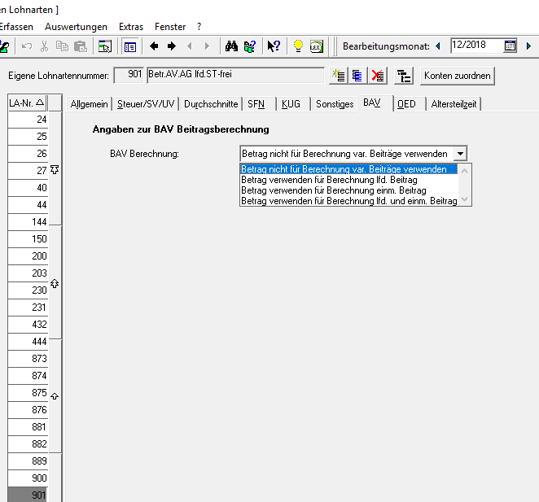The image size is (539, 502).
Task: Select Lohnart row 144
Action: 28,221
